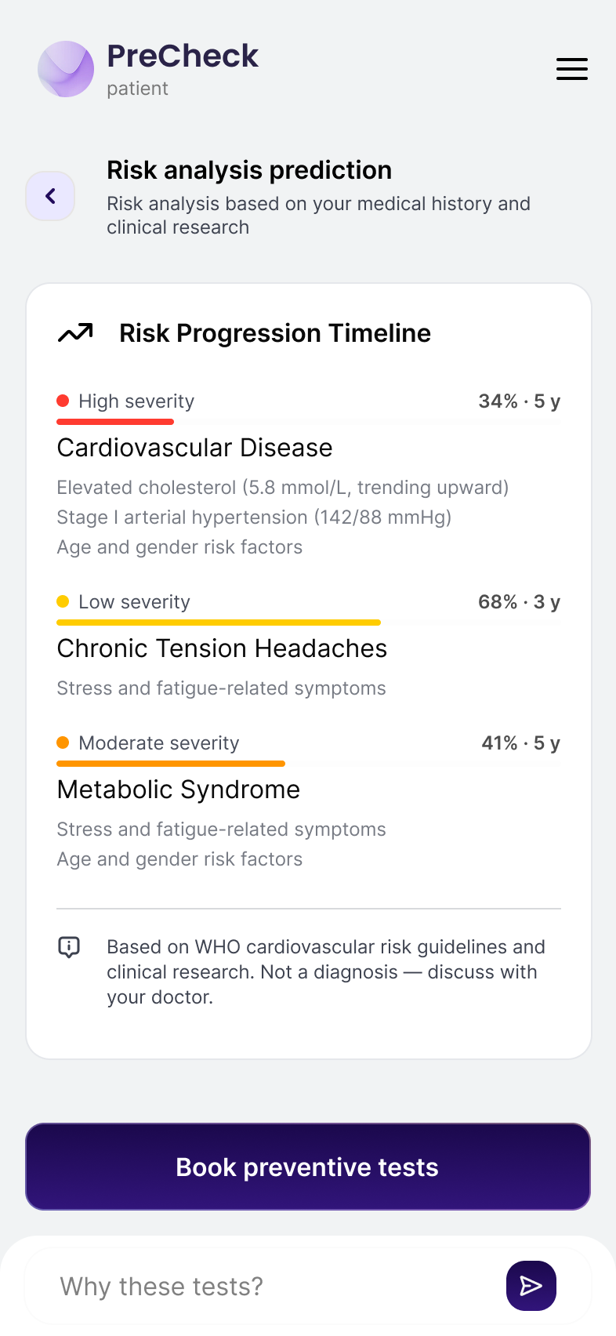Click the orange Moderate severity dot
616x1336 pixels.
pos(63,743)
